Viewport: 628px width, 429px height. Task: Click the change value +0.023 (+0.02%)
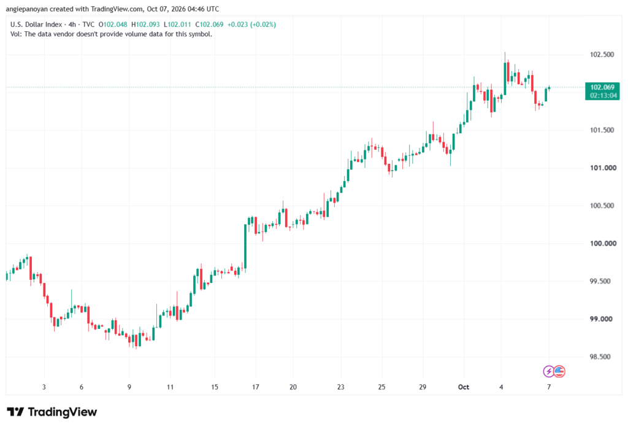click(x=251, y=25)
